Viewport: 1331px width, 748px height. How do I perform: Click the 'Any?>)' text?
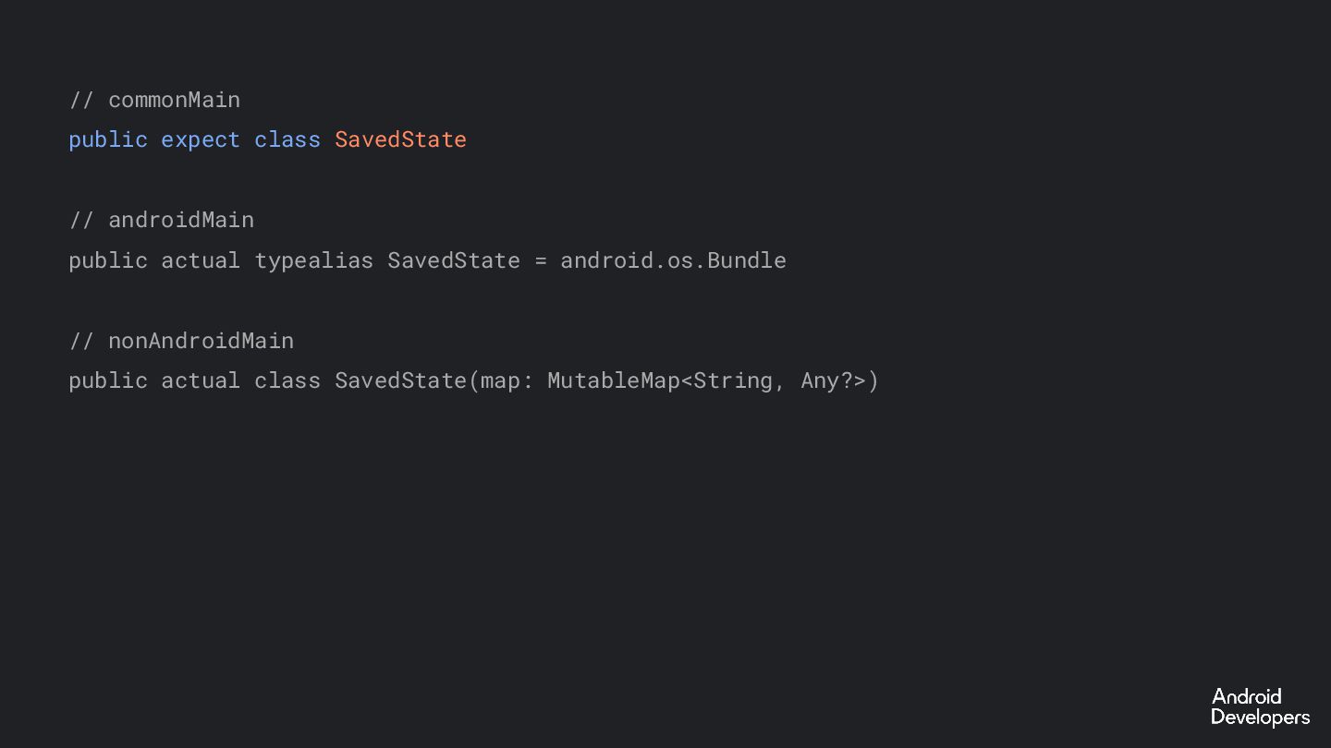[839, 380]
